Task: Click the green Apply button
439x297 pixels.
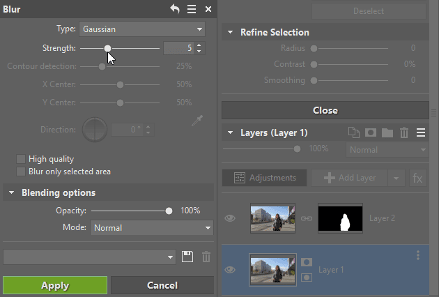Action: 55,285
